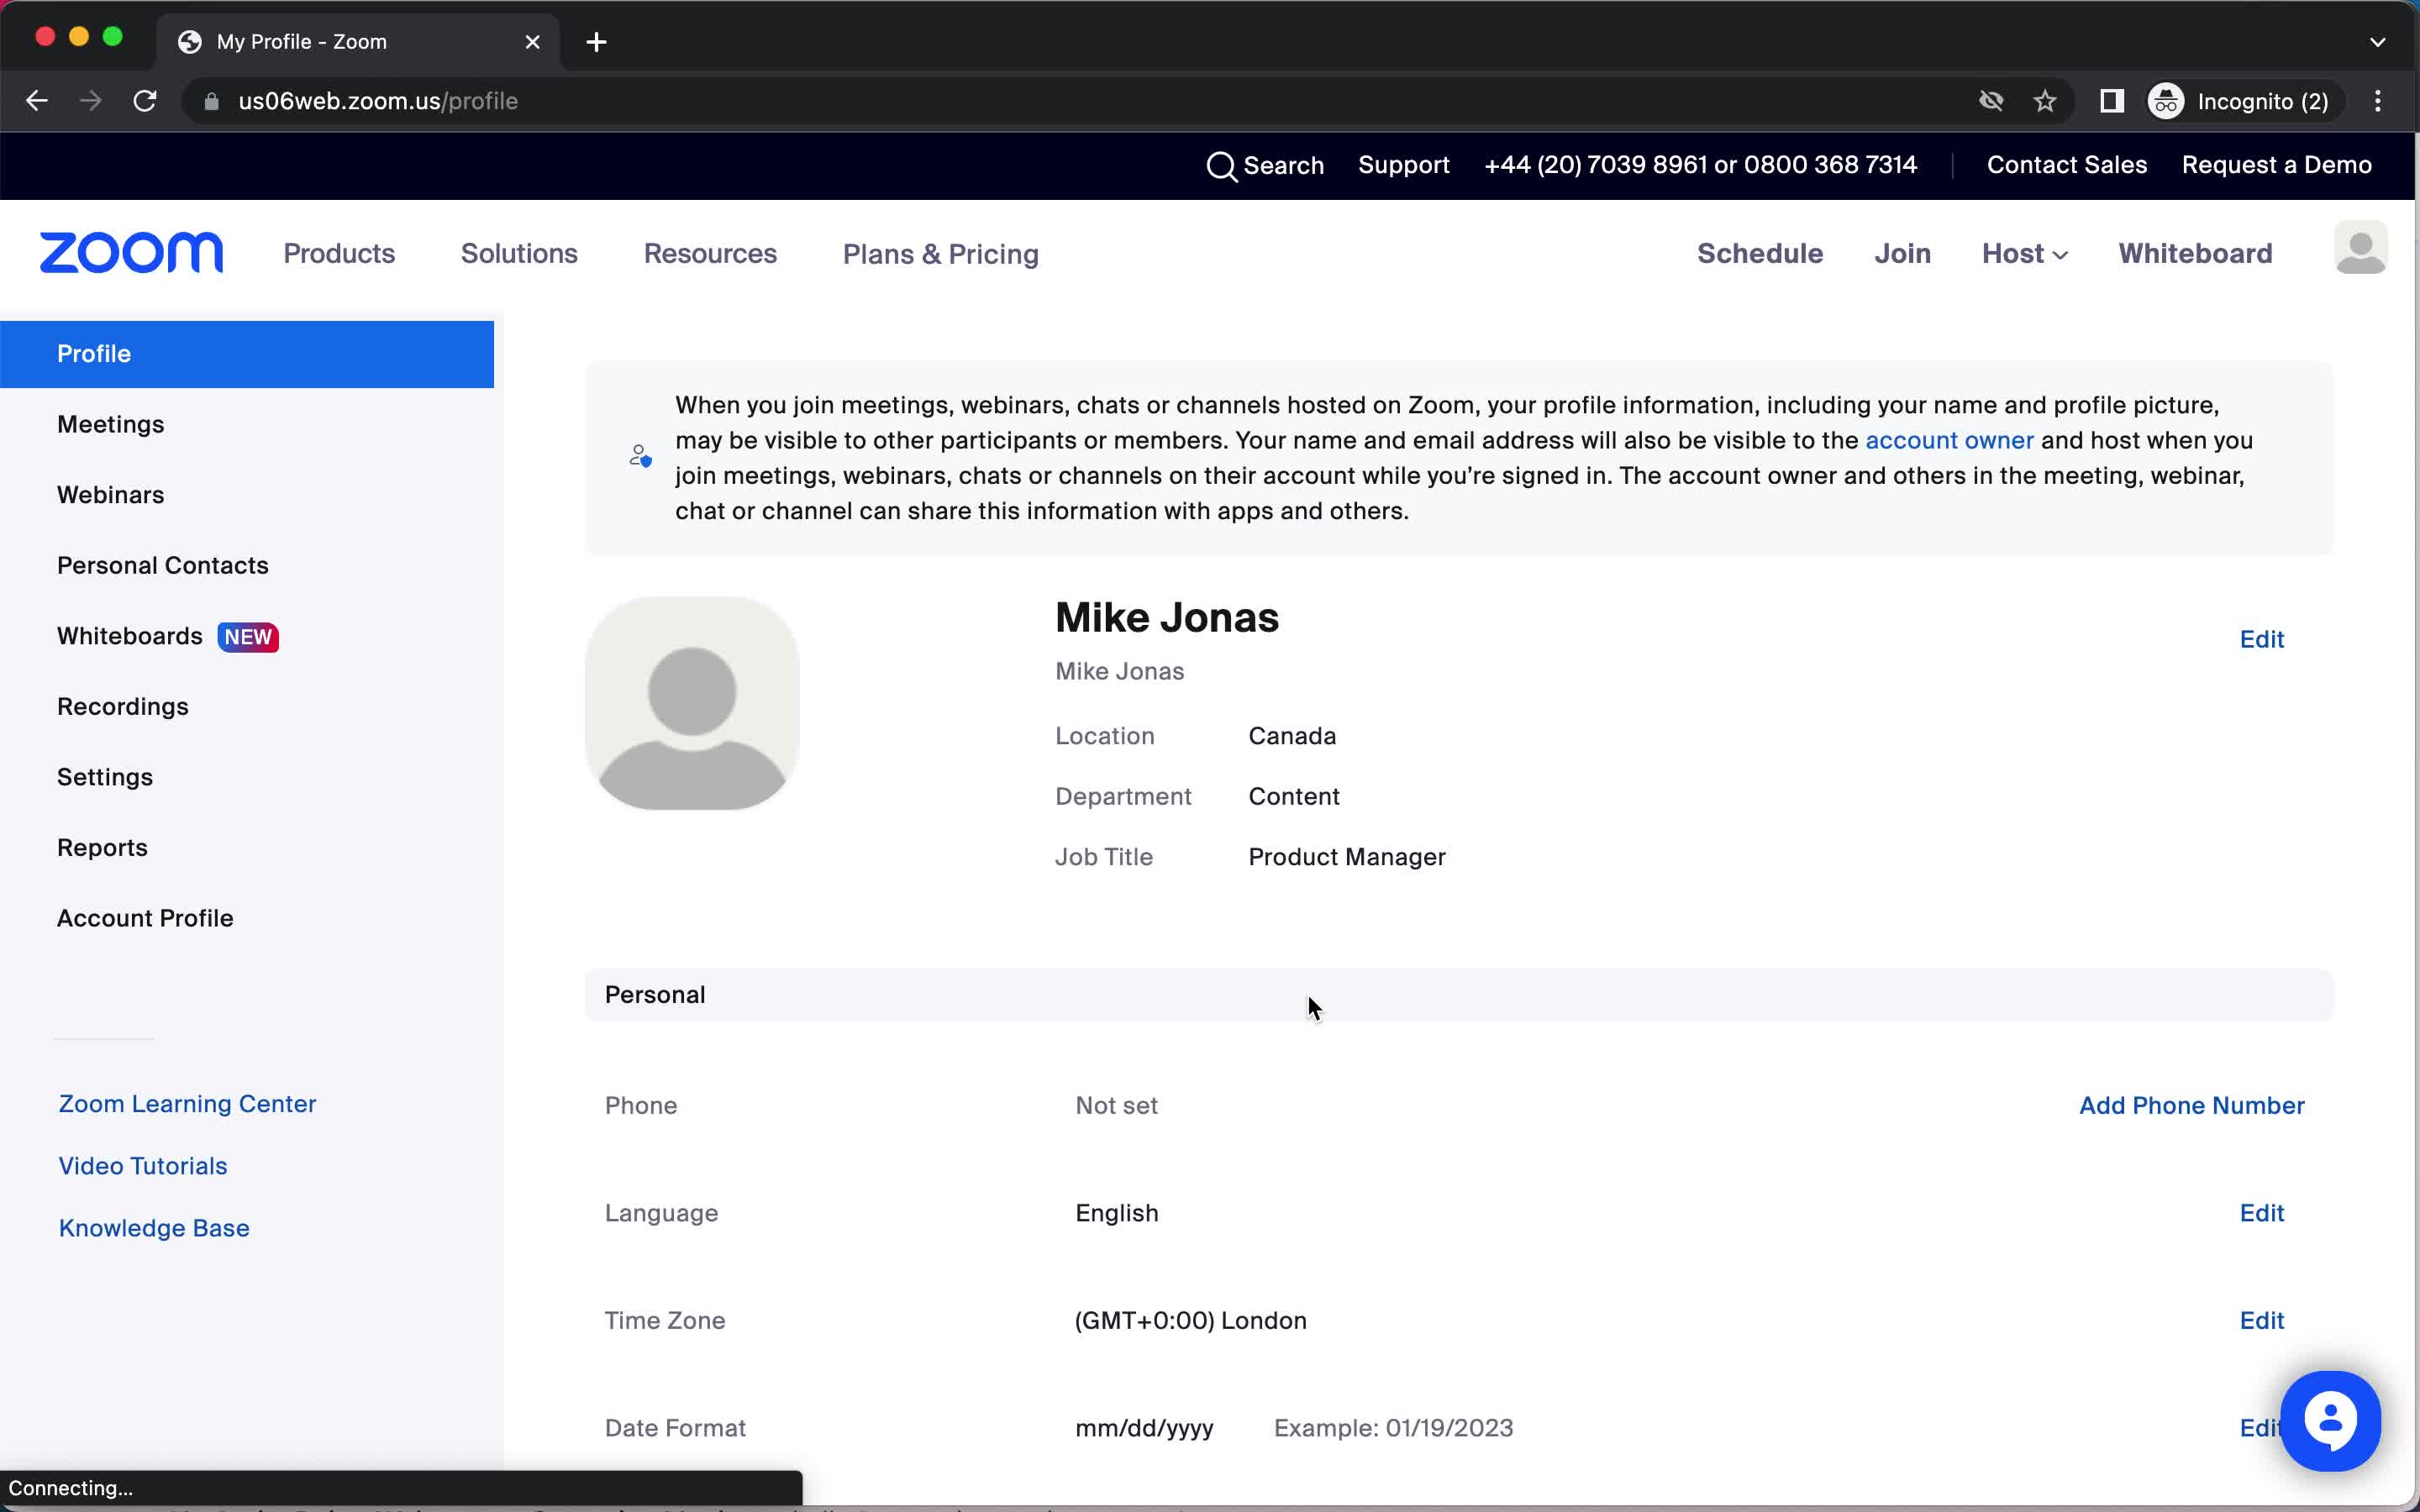Open Whiteboard from header
The image size is (2420, 1512).
tap(2195, 254)
